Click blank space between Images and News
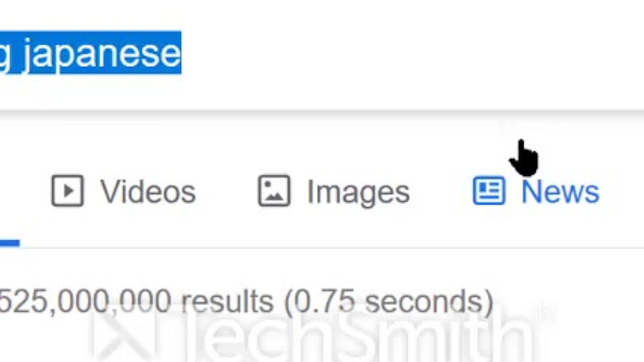The image size is (644, 362). [x=441, y=192]
